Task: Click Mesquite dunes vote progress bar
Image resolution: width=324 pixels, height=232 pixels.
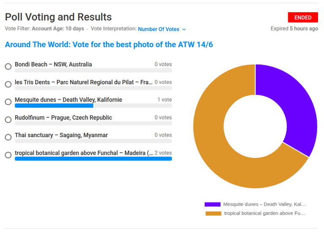Action: (93, 106)
